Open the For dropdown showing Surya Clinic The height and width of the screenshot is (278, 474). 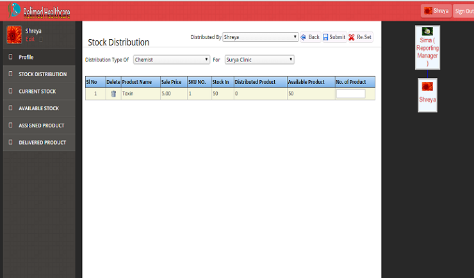click(259, 60)
